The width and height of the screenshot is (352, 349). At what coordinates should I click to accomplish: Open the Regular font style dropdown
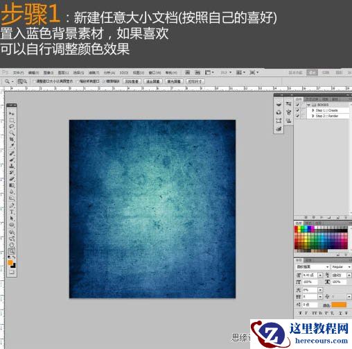[x=349, y=267]
